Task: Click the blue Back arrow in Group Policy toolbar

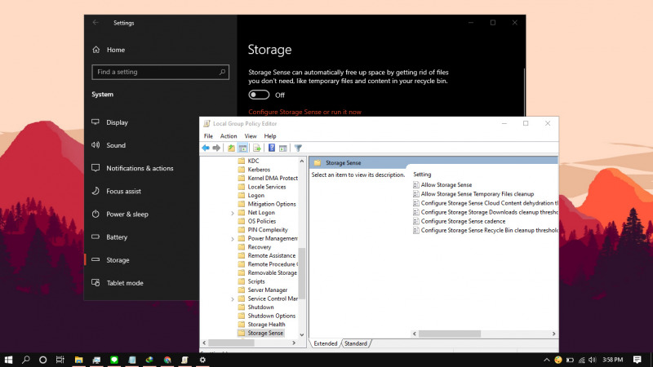Action: pos(206,148)
